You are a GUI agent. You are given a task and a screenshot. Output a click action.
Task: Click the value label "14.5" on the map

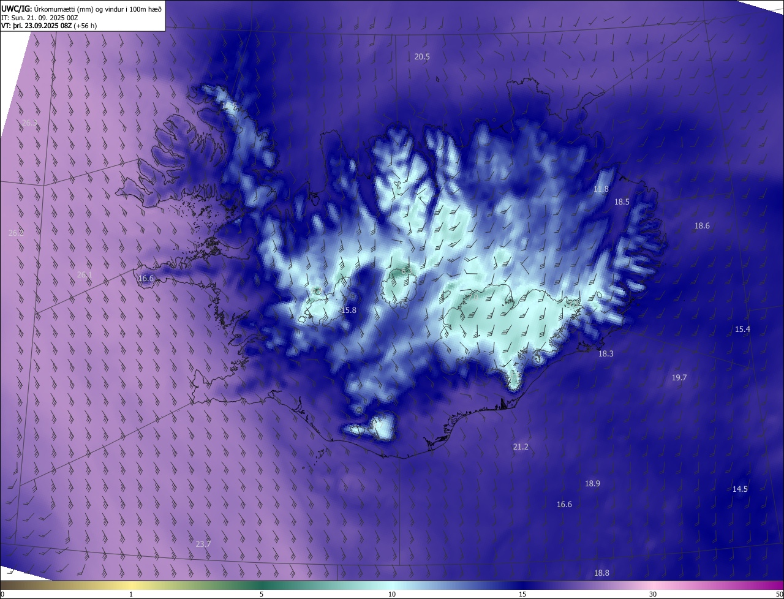(x=740, y=489)
